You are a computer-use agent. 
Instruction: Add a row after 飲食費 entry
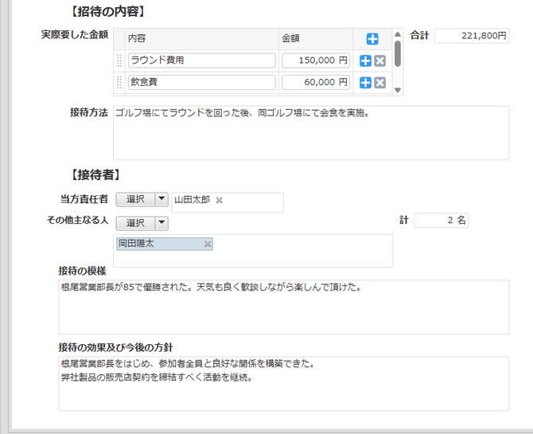366,83
